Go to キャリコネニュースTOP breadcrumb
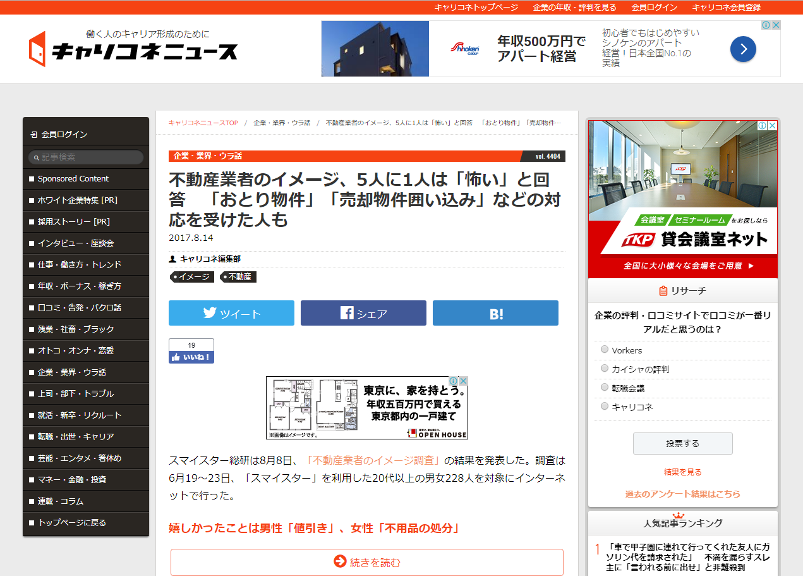 pyautogui.click(x=203, y=123)
